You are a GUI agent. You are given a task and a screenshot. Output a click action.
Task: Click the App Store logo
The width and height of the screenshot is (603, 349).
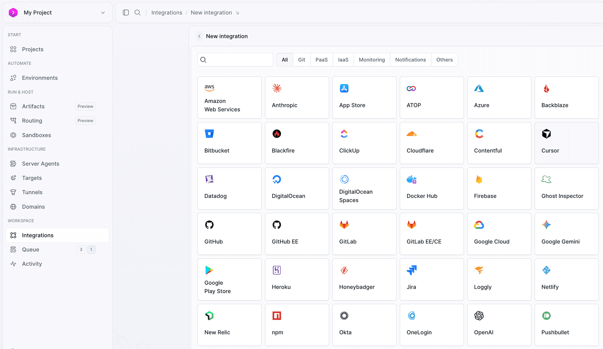point(344,88)
